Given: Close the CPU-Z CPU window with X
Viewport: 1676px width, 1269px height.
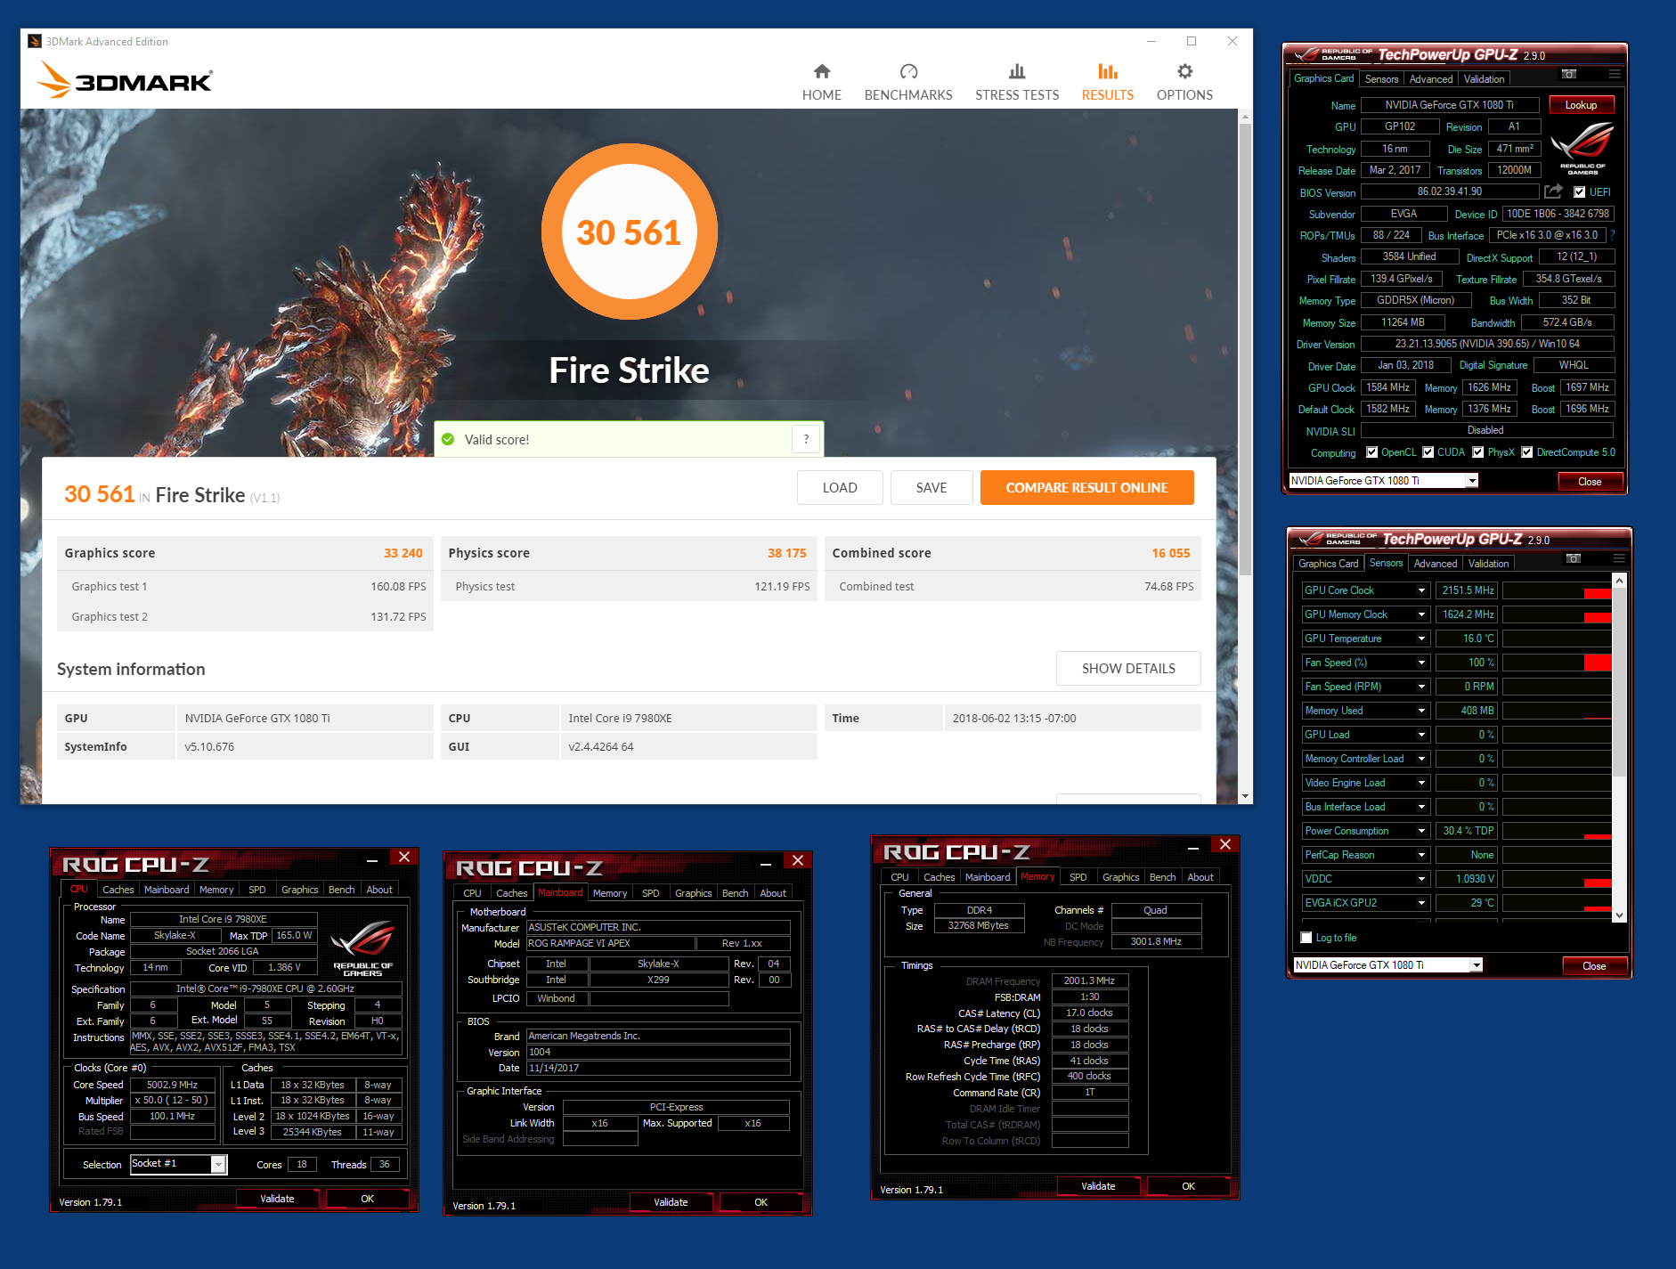Looking at the screenshot, I should [x=404, y=857].
